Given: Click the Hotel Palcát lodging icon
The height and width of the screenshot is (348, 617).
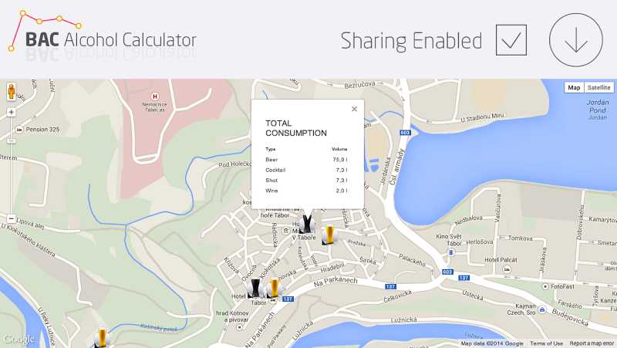Looking at the screenshot, I should [507, 269].
